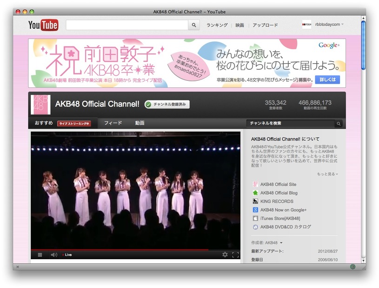Click the 2012/08/27 update date
The width and height of the screenshot is (379, 288).
pos(328,251)
